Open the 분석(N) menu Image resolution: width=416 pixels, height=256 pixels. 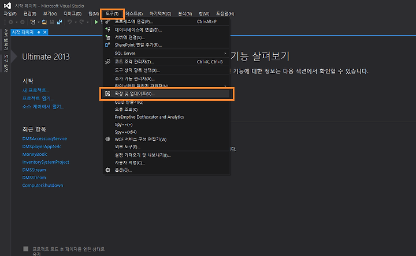[x=185, y=14]
